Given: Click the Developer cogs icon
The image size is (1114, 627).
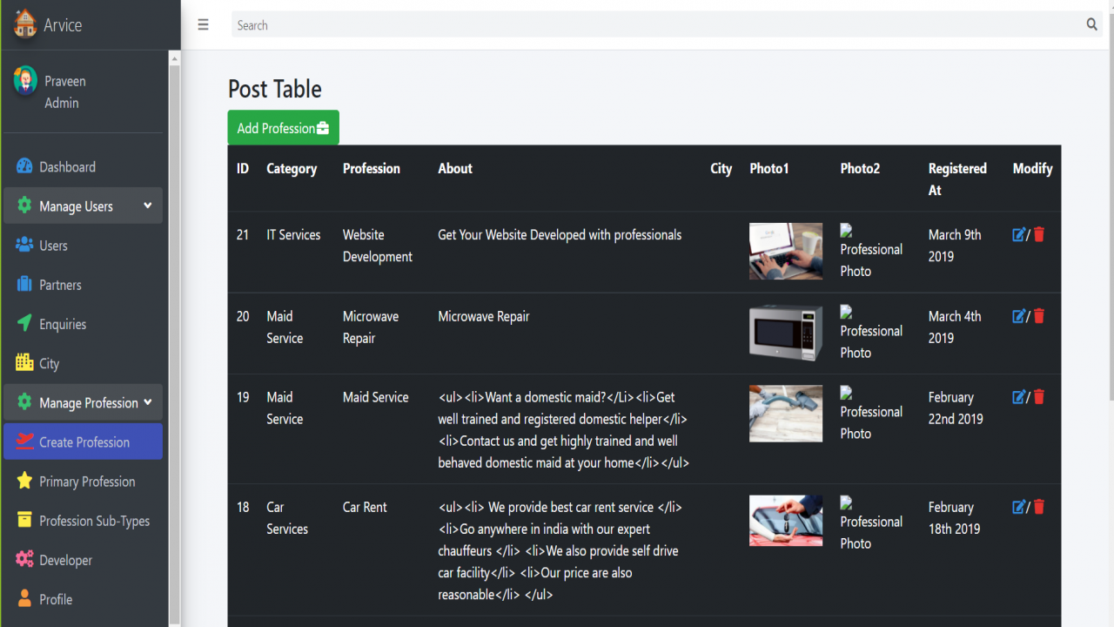Looking at the screenshot, I should click(x=24, y=559).
